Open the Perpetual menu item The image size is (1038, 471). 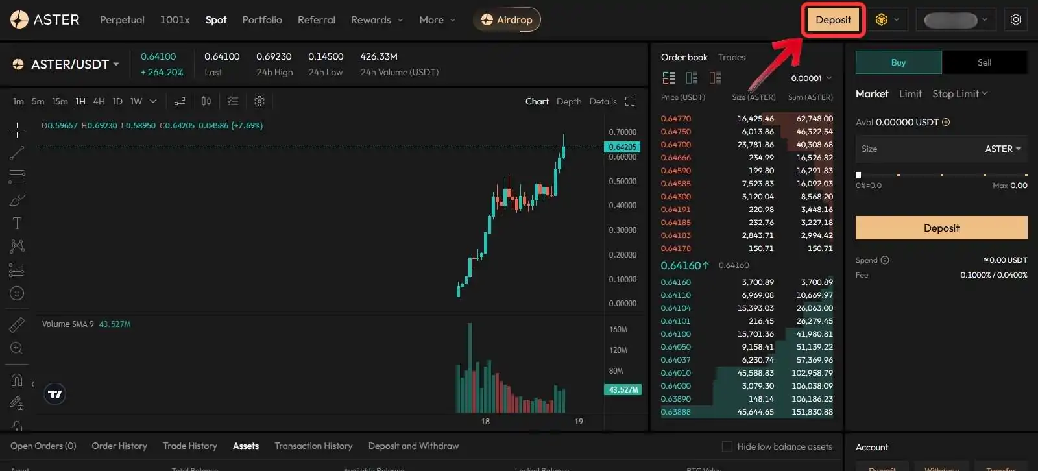(122, 20)
